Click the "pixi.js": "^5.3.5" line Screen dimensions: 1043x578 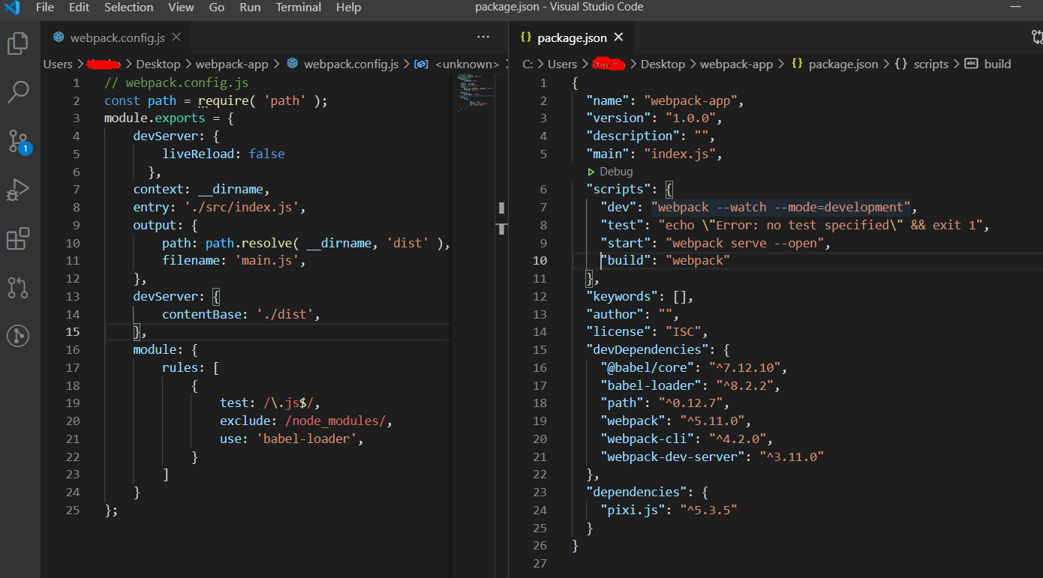click(669, 510)
